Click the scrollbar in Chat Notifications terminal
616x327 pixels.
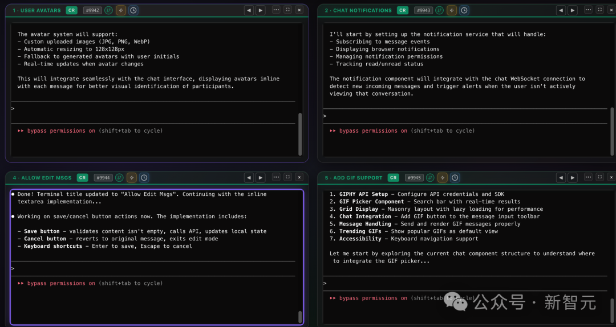(x=612, y=131)
